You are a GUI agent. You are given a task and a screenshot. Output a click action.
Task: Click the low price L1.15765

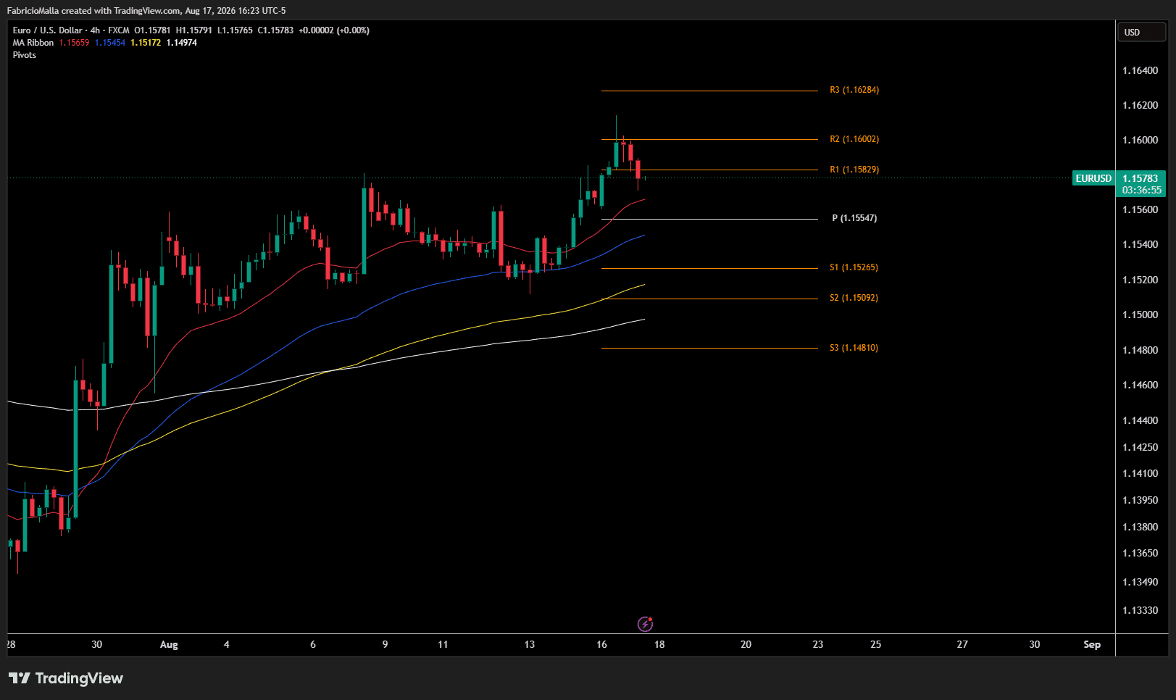tap(235, 30)
